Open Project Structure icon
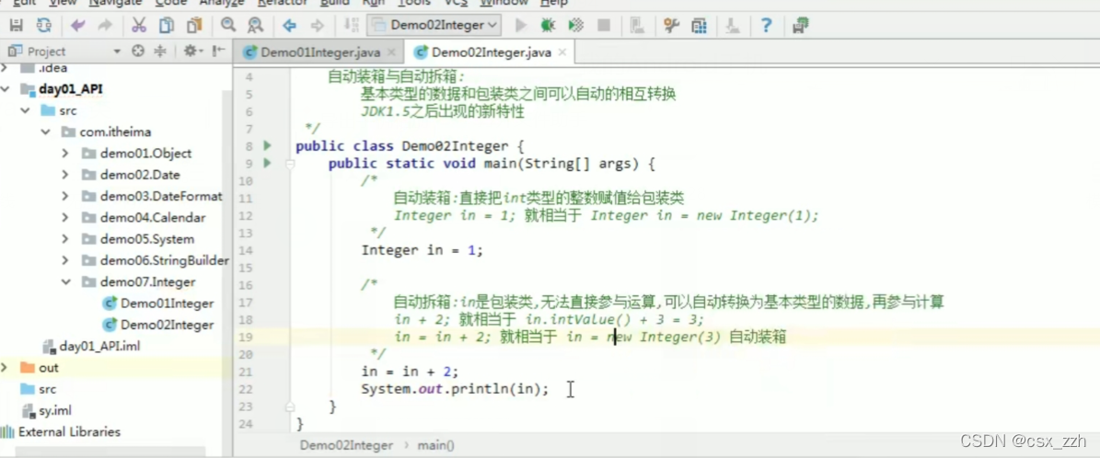1100x458 pixels. 699,25
